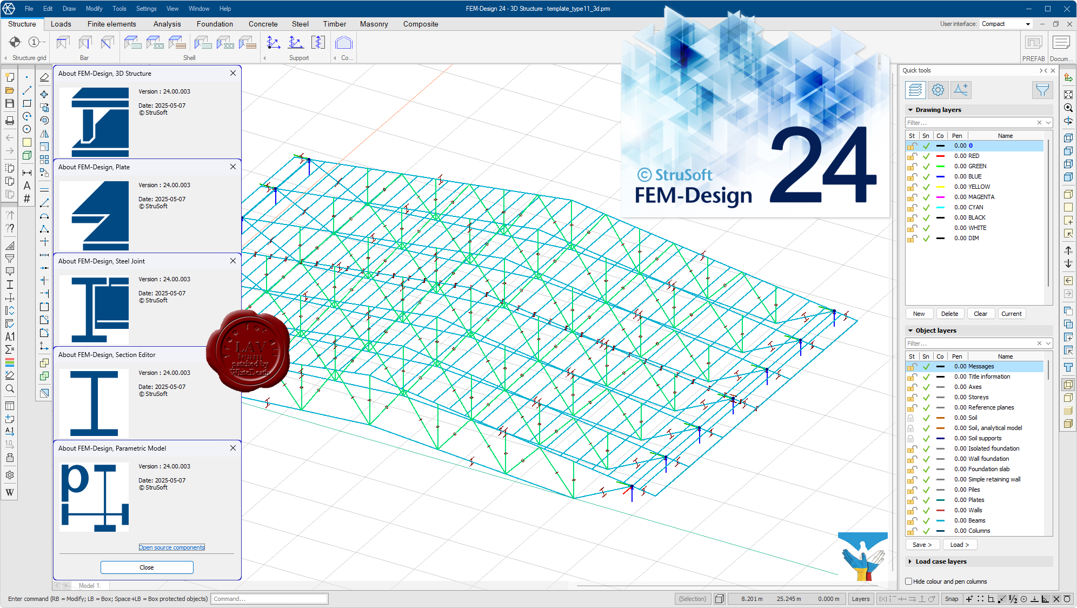Open the Settings menu
This screenshot has width=1077, height=608.
tap(146, 9)
